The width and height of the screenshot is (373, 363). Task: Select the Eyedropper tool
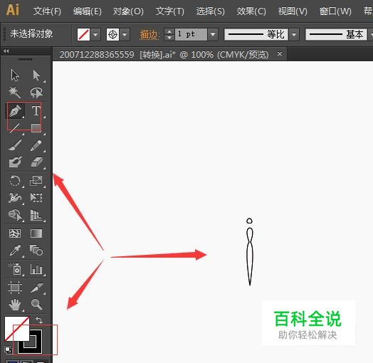(x=15, y=251)
